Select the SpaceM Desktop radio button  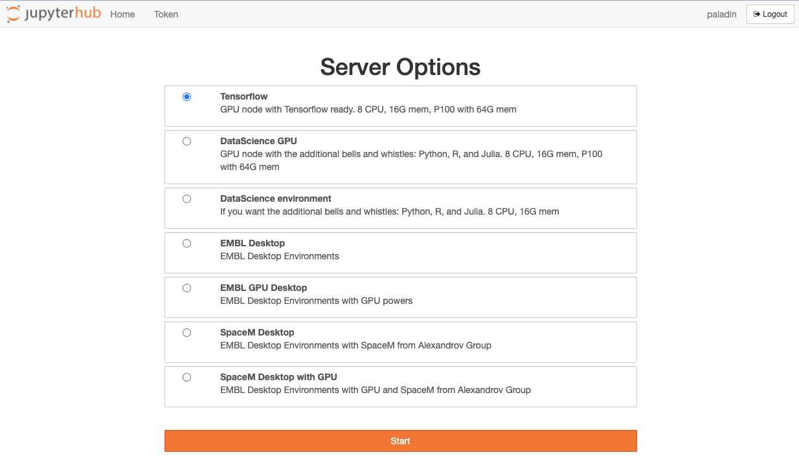(x=187, y=333)
